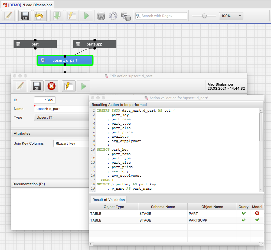The image size is (271, 250).
Task: Click the Join Key Columns input field
Action: coord(71,144)
